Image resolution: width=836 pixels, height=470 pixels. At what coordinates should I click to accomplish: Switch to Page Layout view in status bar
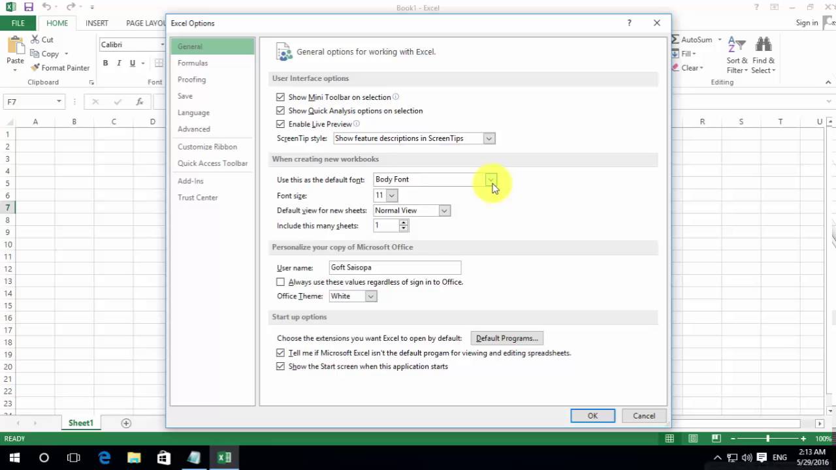[693, 439]
